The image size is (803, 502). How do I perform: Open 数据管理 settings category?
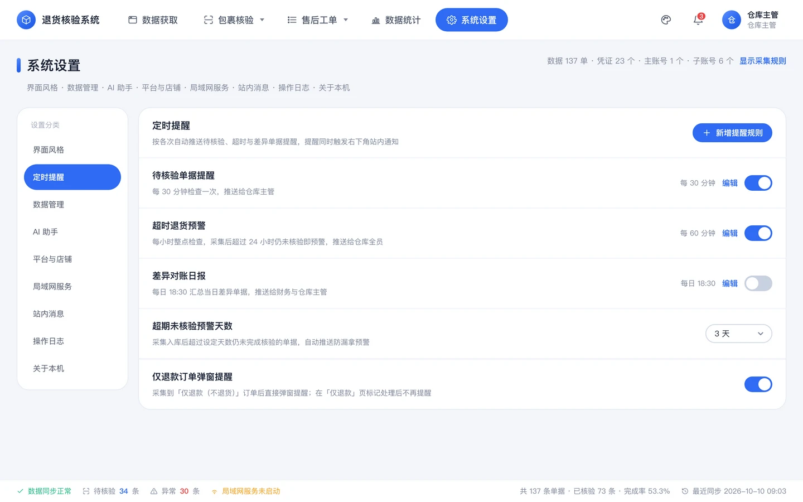pyautogui.click(x=72, y=205)
